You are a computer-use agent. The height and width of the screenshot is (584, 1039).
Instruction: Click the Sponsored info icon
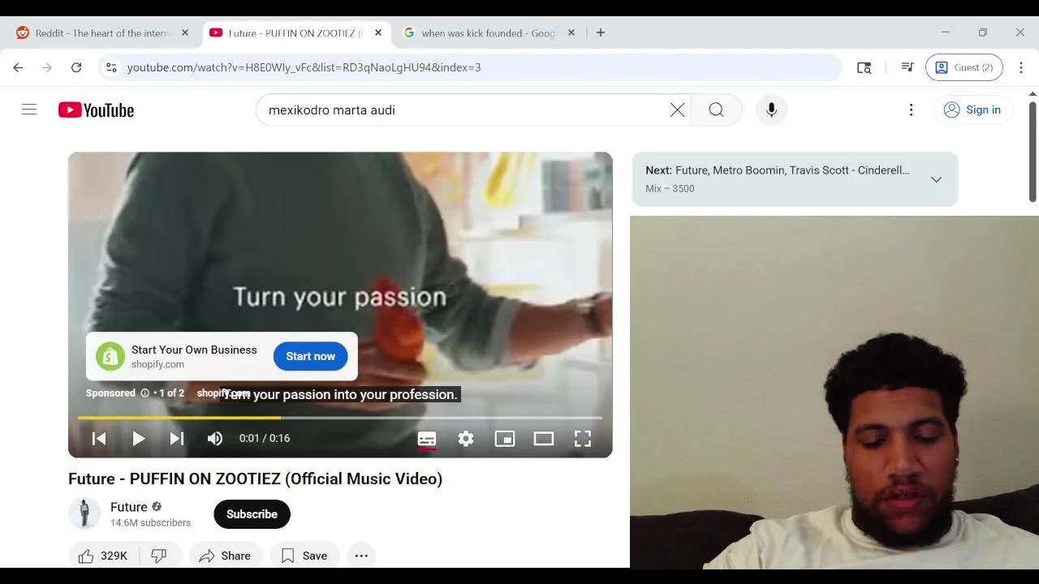[x=144, y=393]
